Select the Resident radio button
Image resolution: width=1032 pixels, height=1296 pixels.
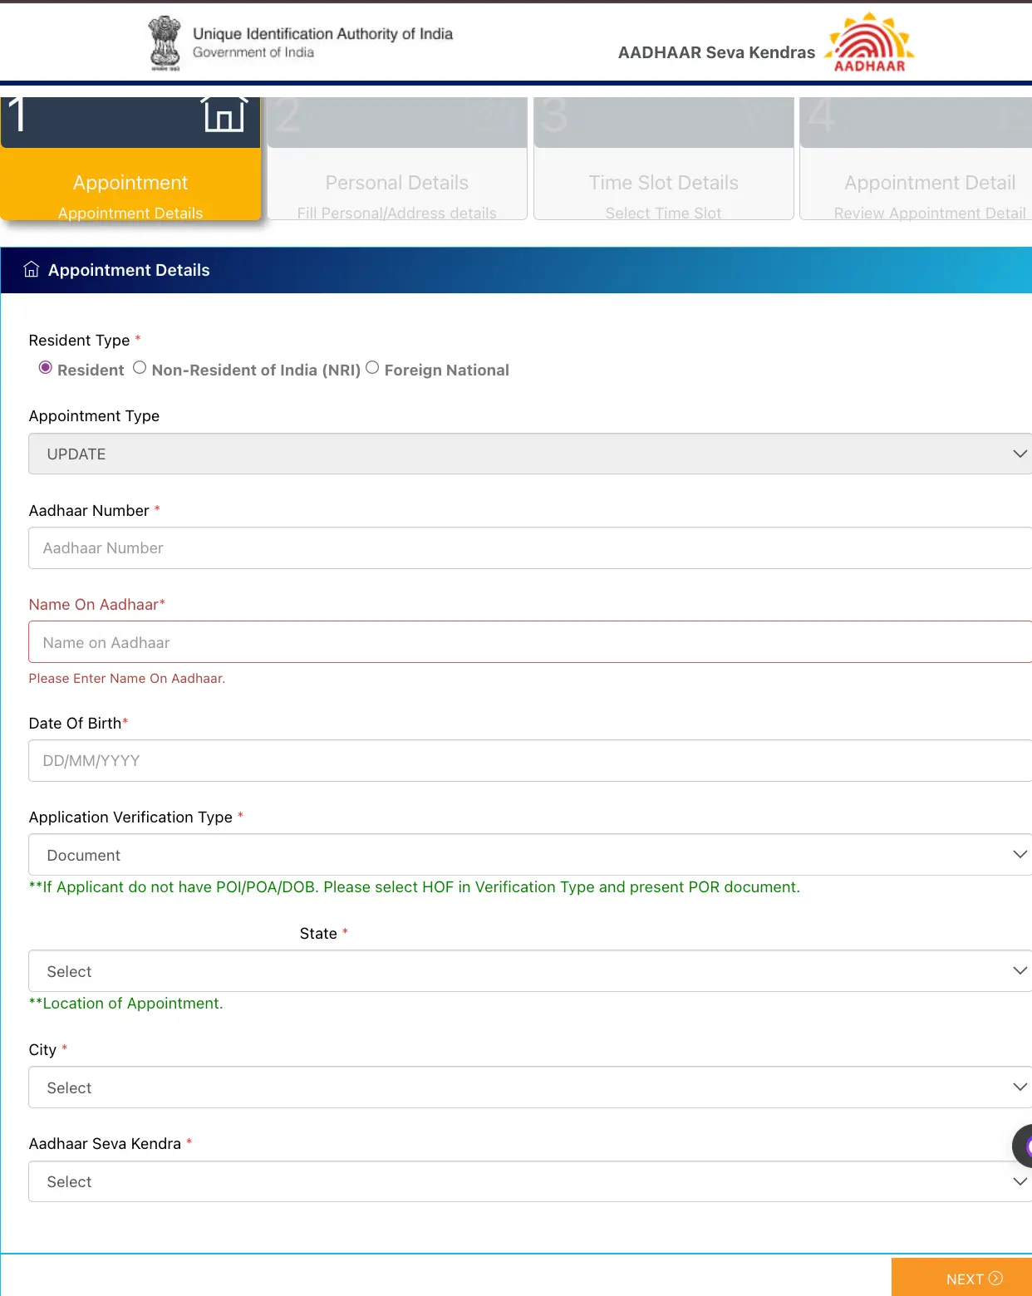pos(46,366)
